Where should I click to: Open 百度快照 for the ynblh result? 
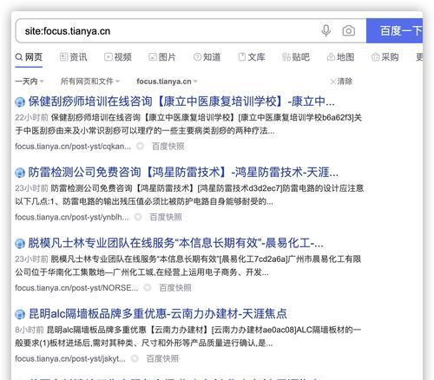coord(166,217)
